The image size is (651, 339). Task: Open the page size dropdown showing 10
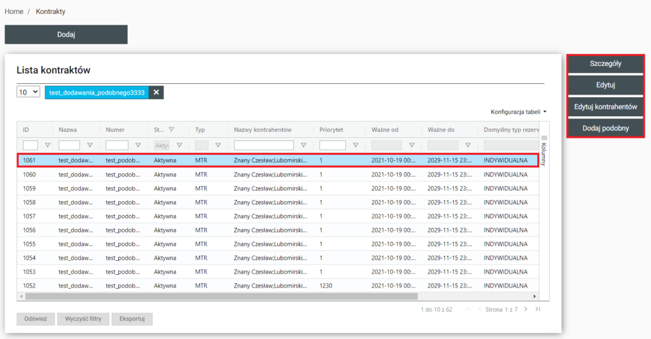[x=29, y=93]
